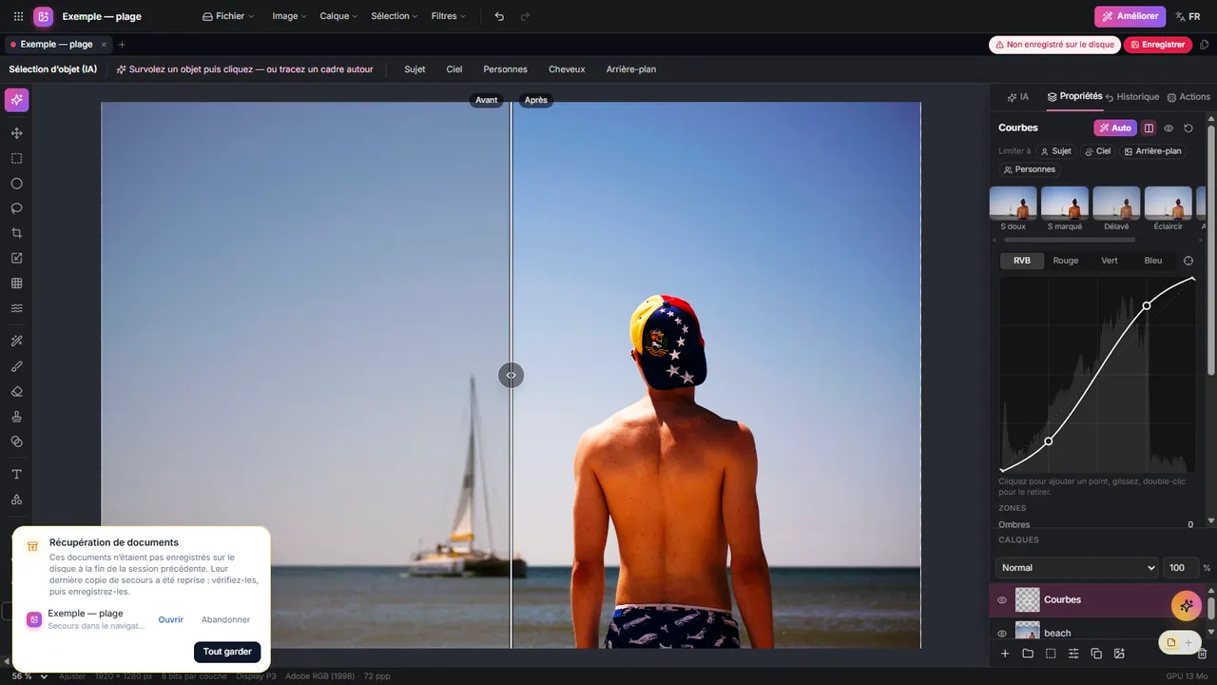
Task: Switch to the Historique tab
Action: click(x=1132, y=97)
